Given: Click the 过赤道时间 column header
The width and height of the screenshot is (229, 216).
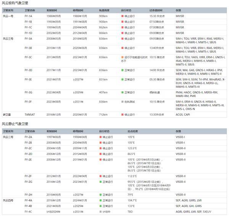Looking at the screenshot, I should (156, 11).
